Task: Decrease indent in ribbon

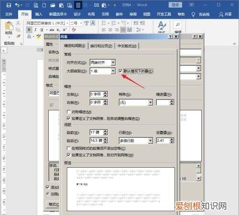Action: [x=136, y=23]
